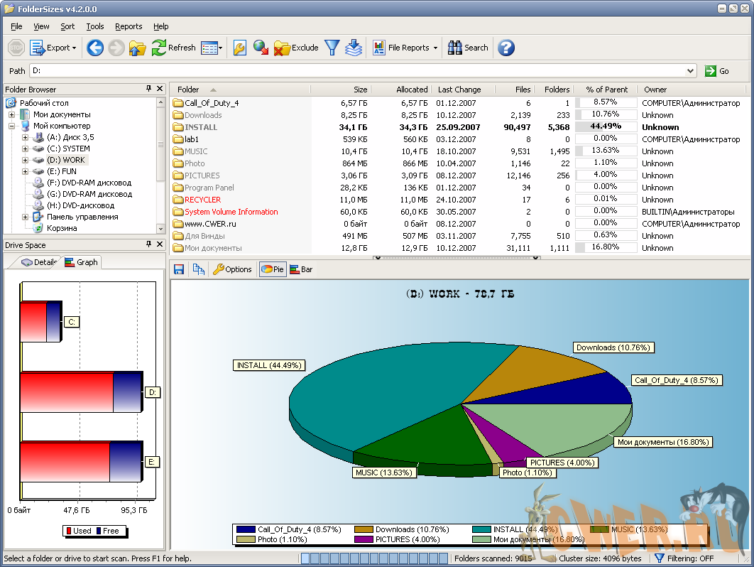
Task: Click the INSTALL teal legend swatch
Action: [x=481, y=529]
